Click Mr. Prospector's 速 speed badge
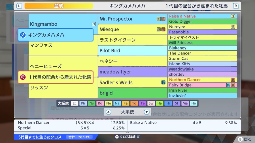 point(159,19)
